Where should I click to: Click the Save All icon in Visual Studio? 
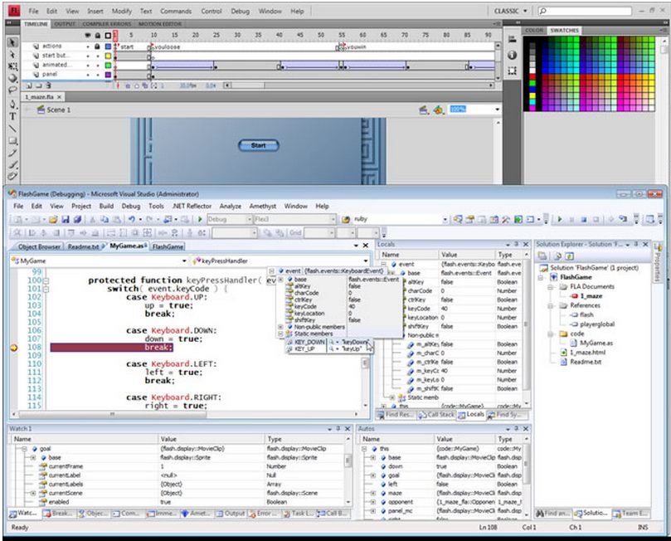click(77, 220)
